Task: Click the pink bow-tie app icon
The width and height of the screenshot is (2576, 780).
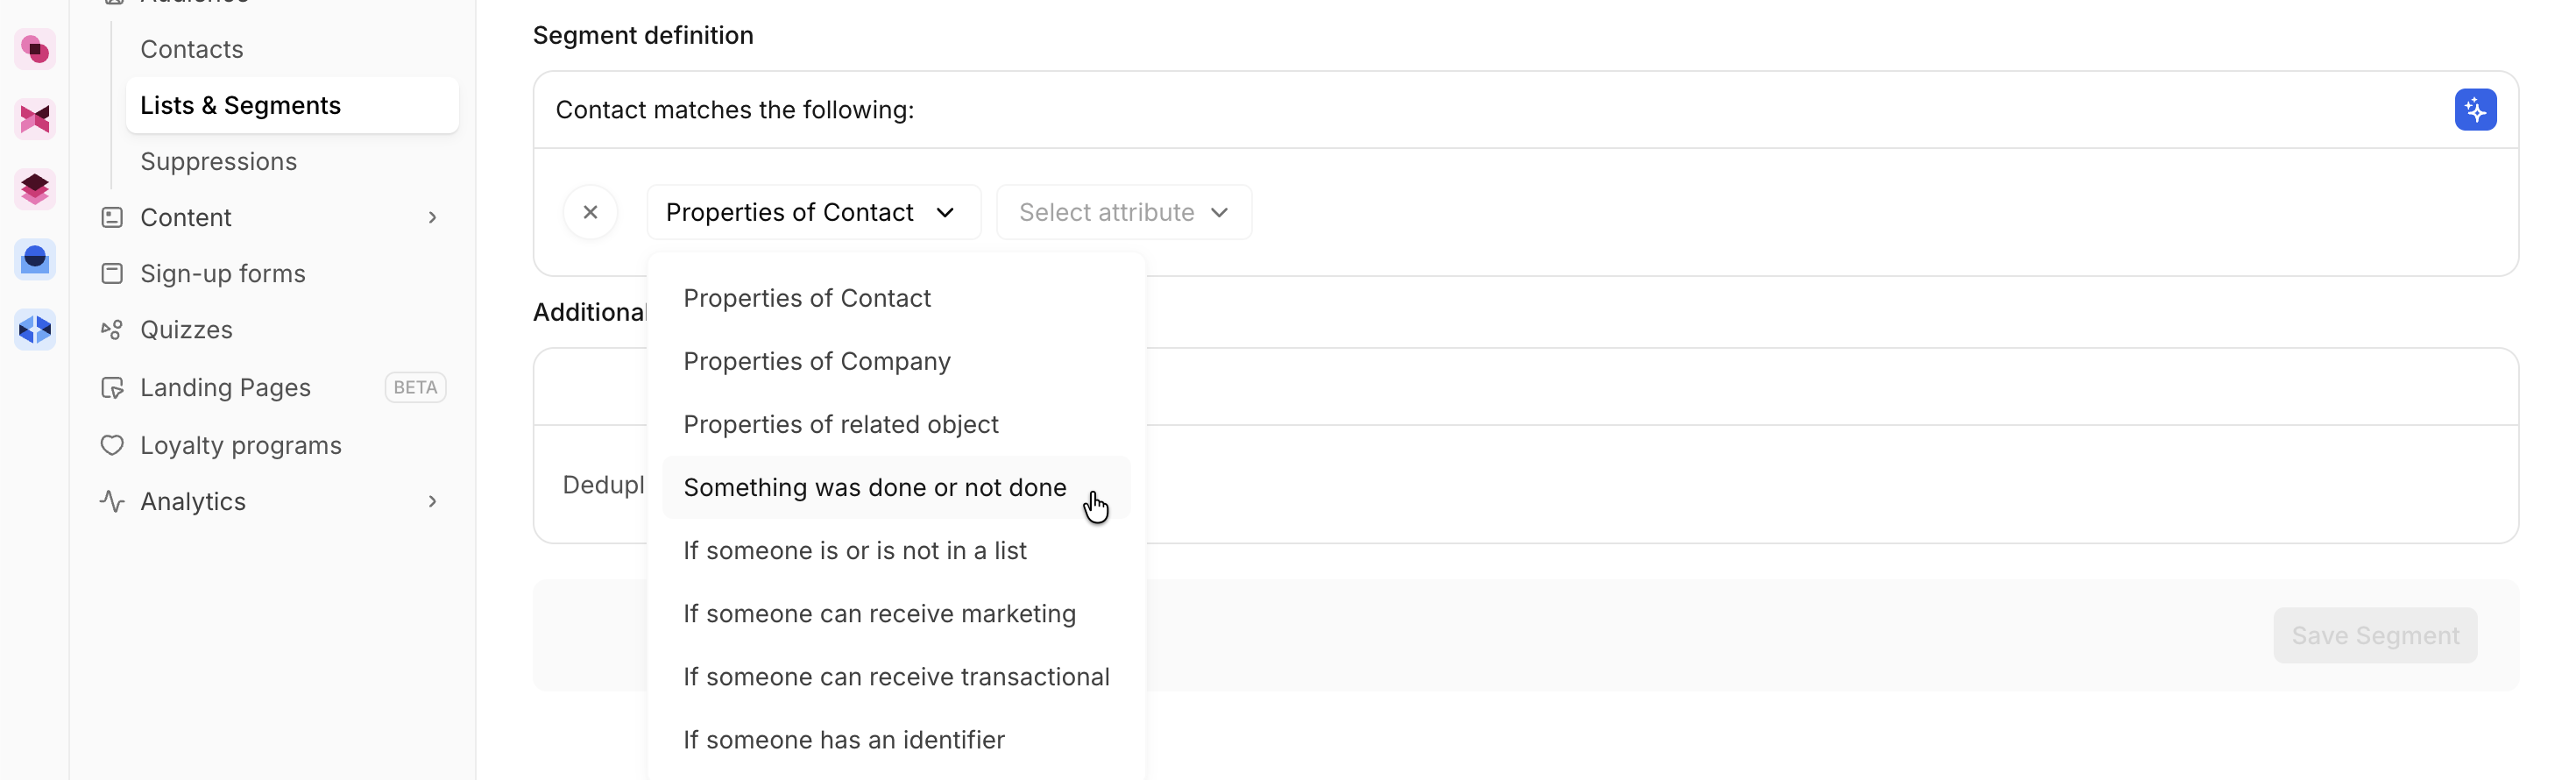Action: (35, 119)
